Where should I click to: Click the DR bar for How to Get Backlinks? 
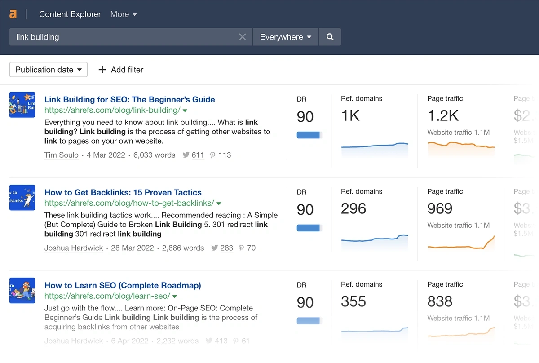(x=309, y=228)
